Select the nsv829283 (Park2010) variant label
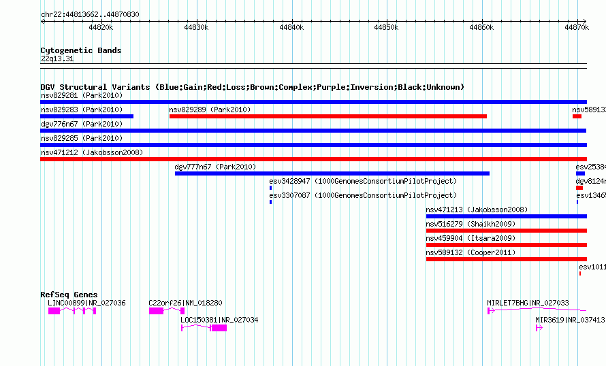 [x=82, y=110]
